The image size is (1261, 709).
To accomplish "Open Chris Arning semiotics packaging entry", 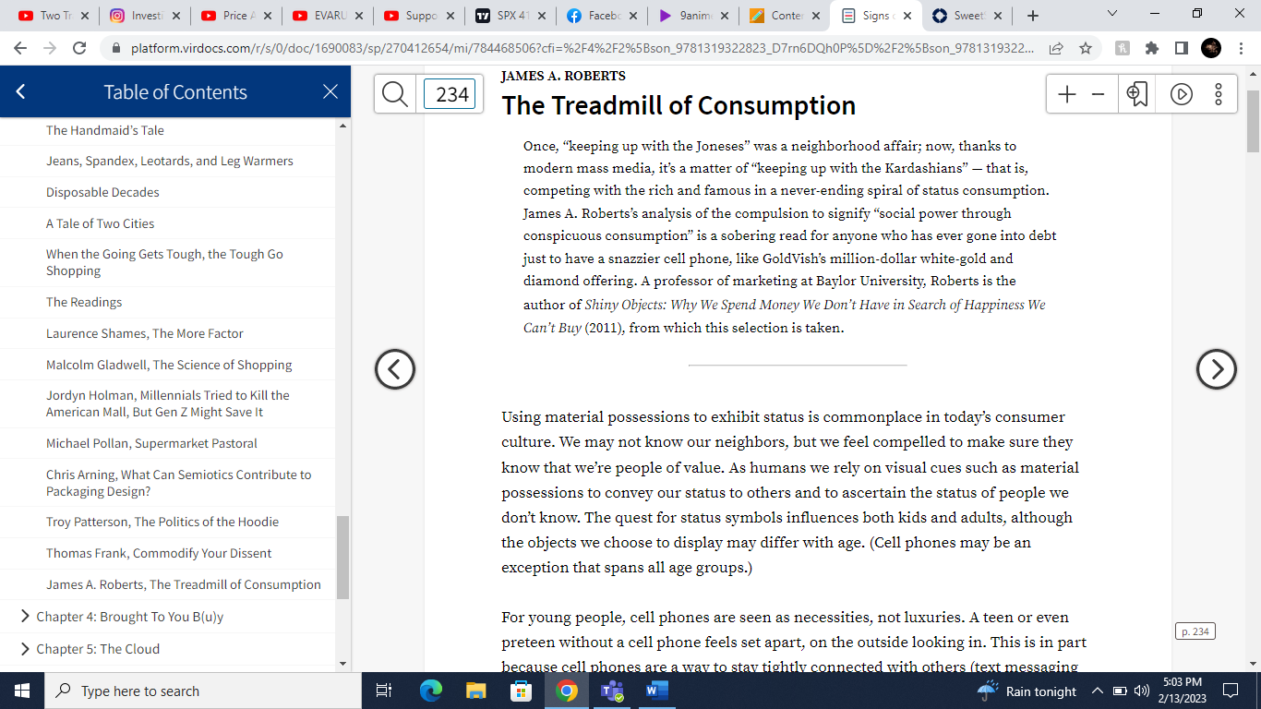I will (179, 483).
